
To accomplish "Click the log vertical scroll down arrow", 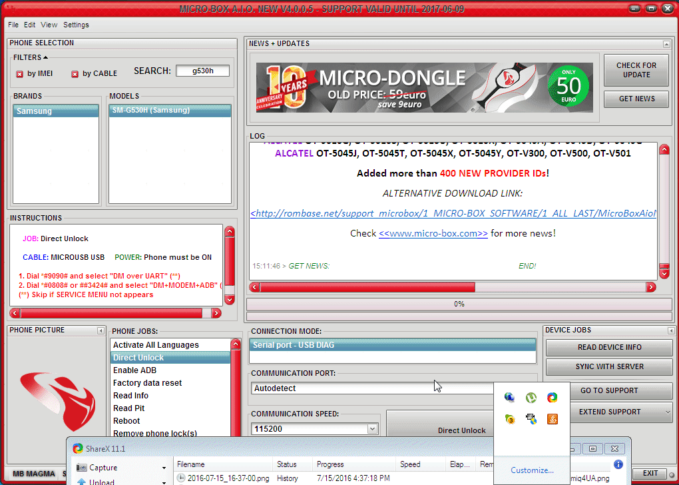I will 664,274.
